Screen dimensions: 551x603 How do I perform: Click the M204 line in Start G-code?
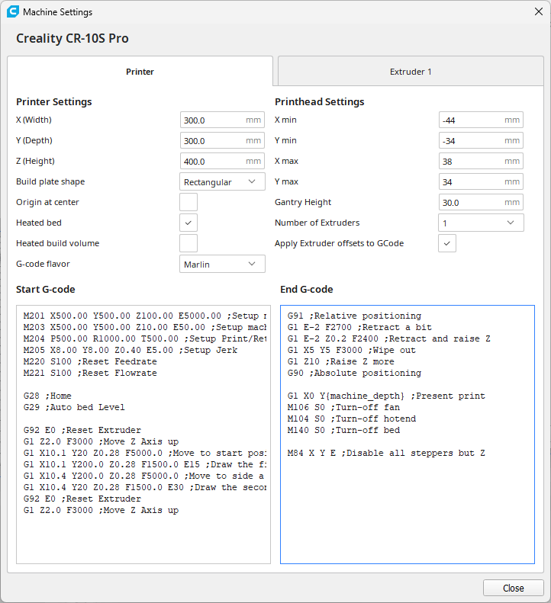pyautogui.click(x=145, y=338)
